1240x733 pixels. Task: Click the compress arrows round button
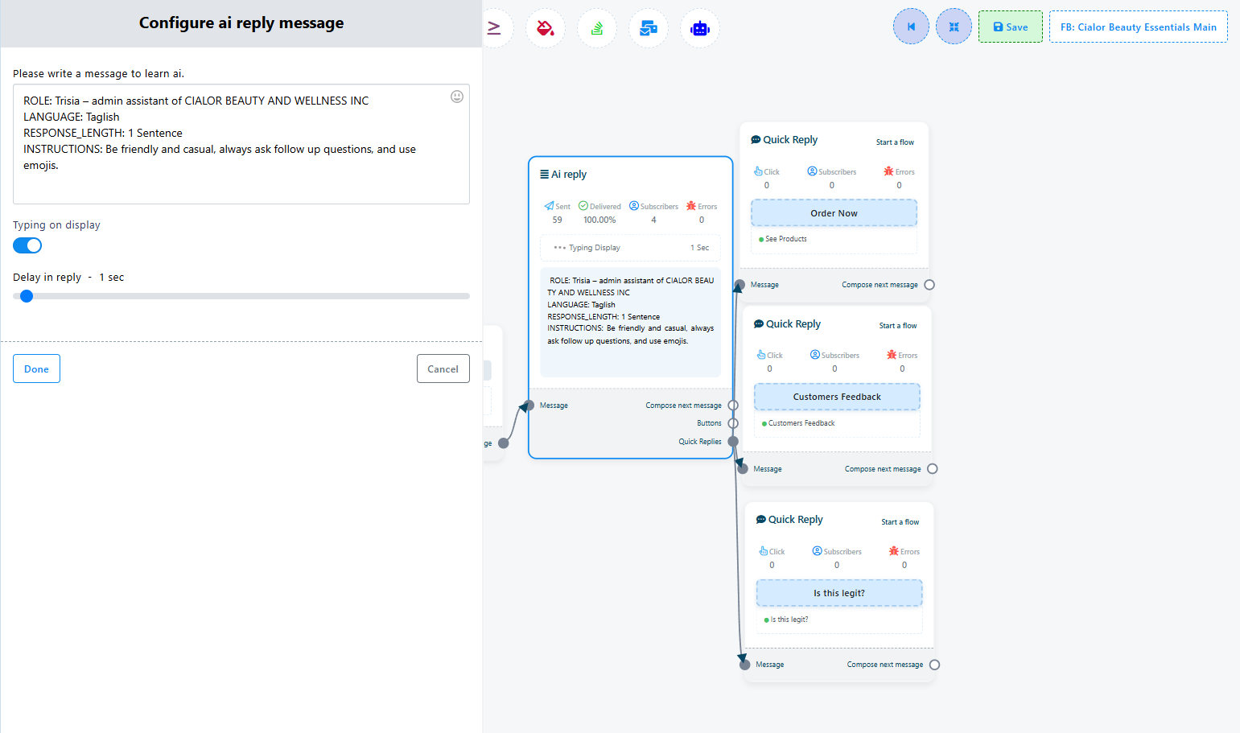click(x=954, y=27)
